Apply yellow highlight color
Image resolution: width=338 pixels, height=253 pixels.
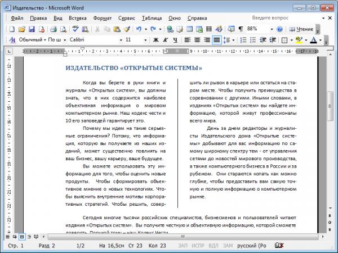click(x=299, y=40)
